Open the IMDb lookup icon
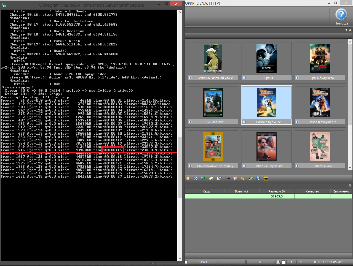 pyautogui.click(x=266, y=178)
